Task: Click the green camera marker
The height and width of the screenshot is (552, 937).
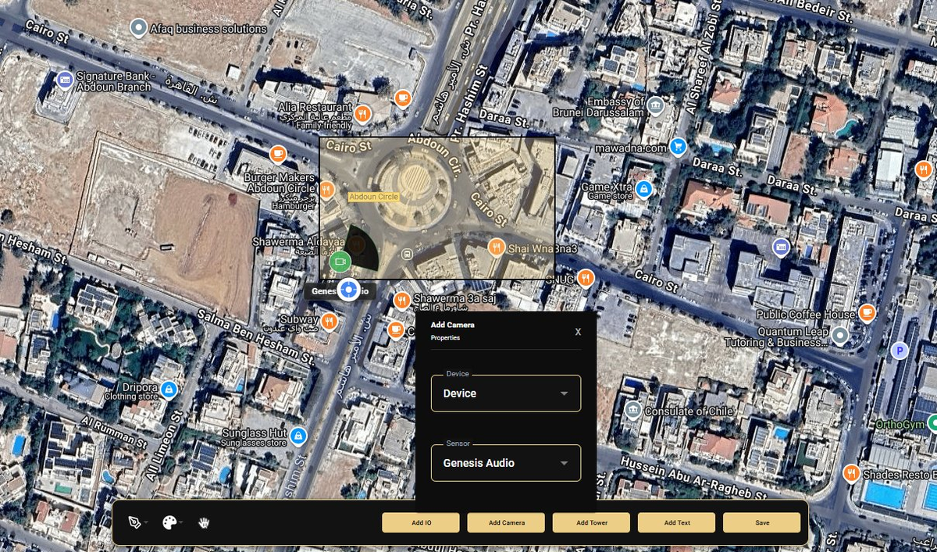Action: pyautogui.click(x=339, y=262)
